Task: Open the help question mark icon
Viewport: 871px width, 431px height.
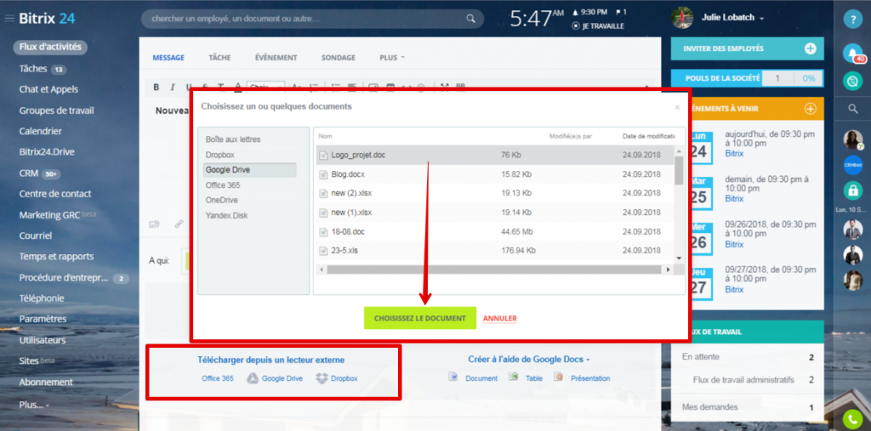Action: click(852, 19)
